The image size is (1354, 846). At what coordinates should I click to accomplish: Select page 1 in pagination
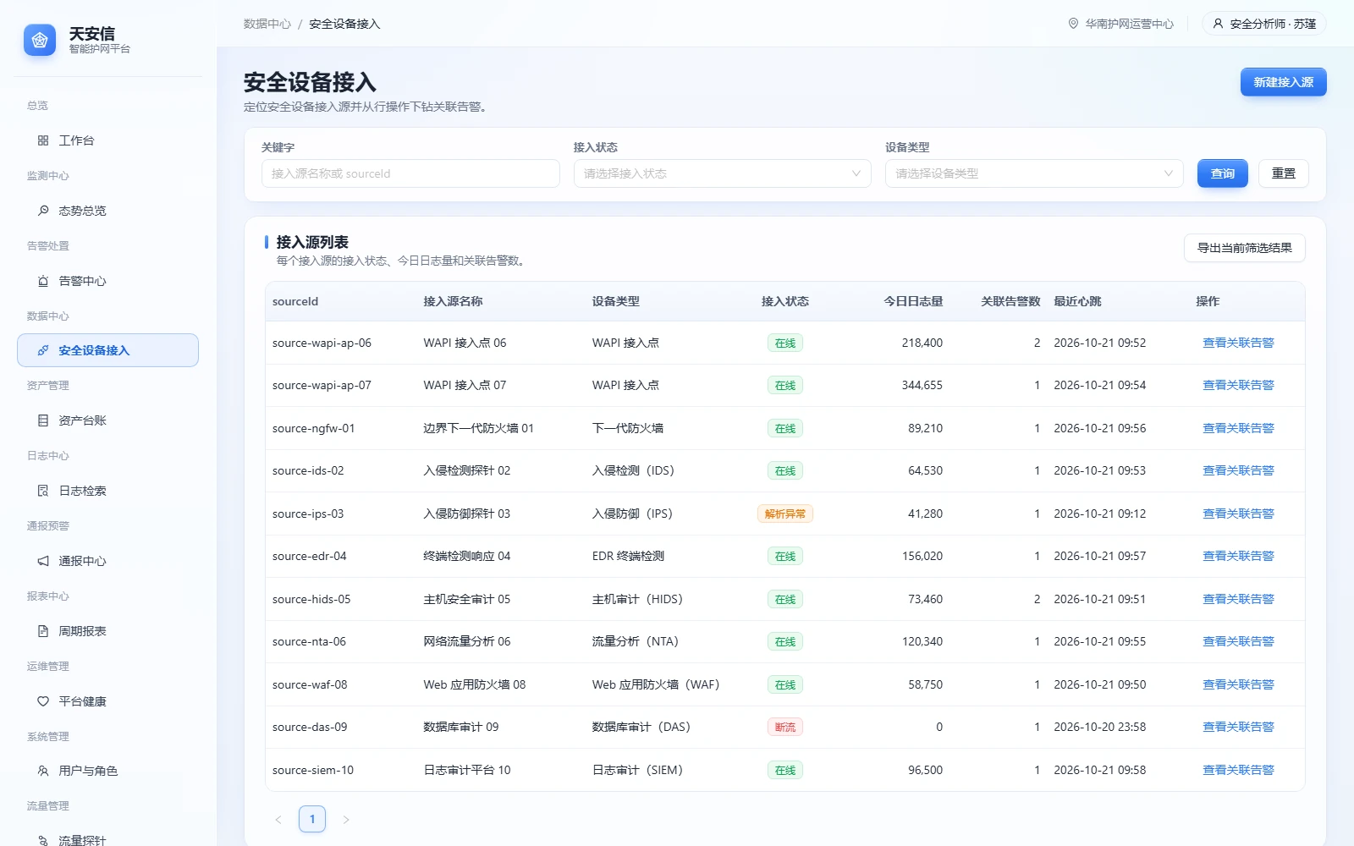(312, 819)
